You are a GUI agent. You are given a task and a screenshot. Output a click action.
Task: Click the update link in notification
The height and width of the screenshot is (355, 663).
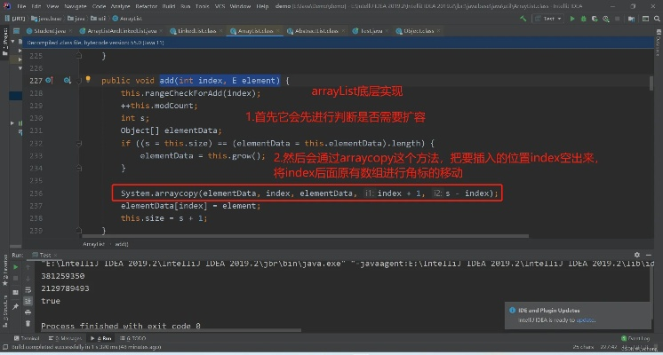coord(586,320)
